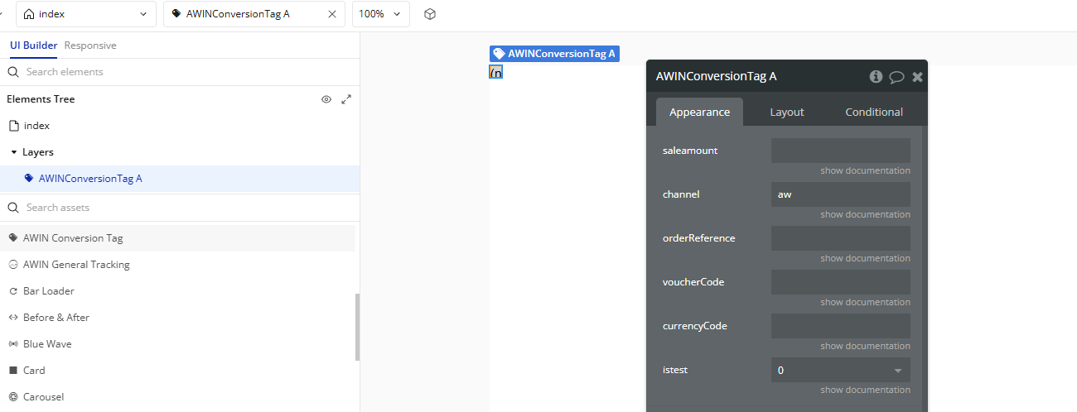This screenshot has height=412, width=1077.
Task: Open element info icon in property panel
Action: coord(876,76)
